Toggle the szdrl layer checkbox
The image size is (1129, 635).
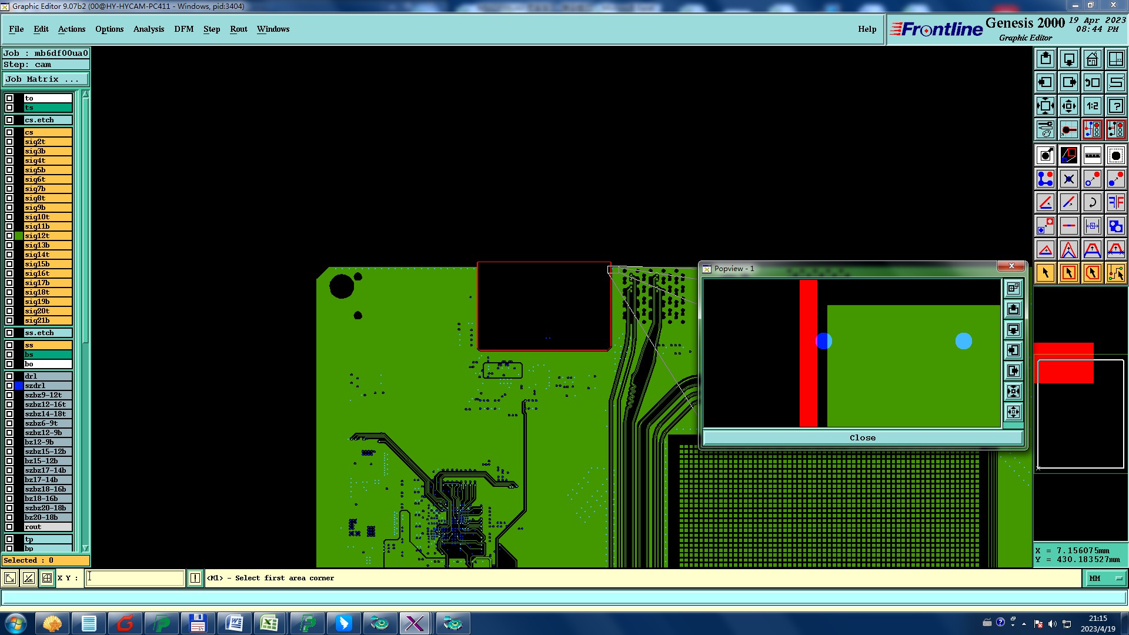[9, 386]
